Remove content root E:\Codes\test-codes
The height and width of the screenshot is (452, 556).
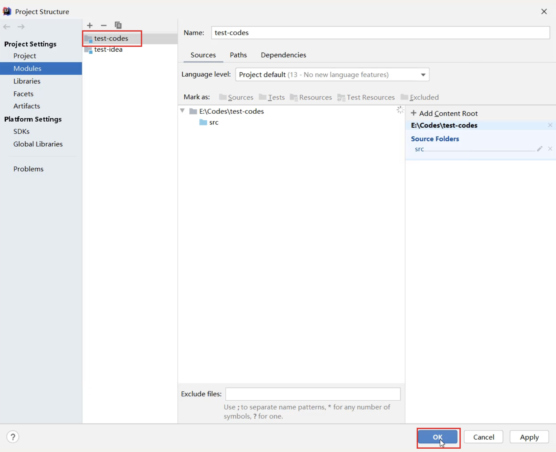click(550, 125)
